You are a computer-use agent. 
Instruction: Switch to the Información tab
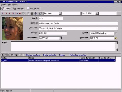point(33,8)
